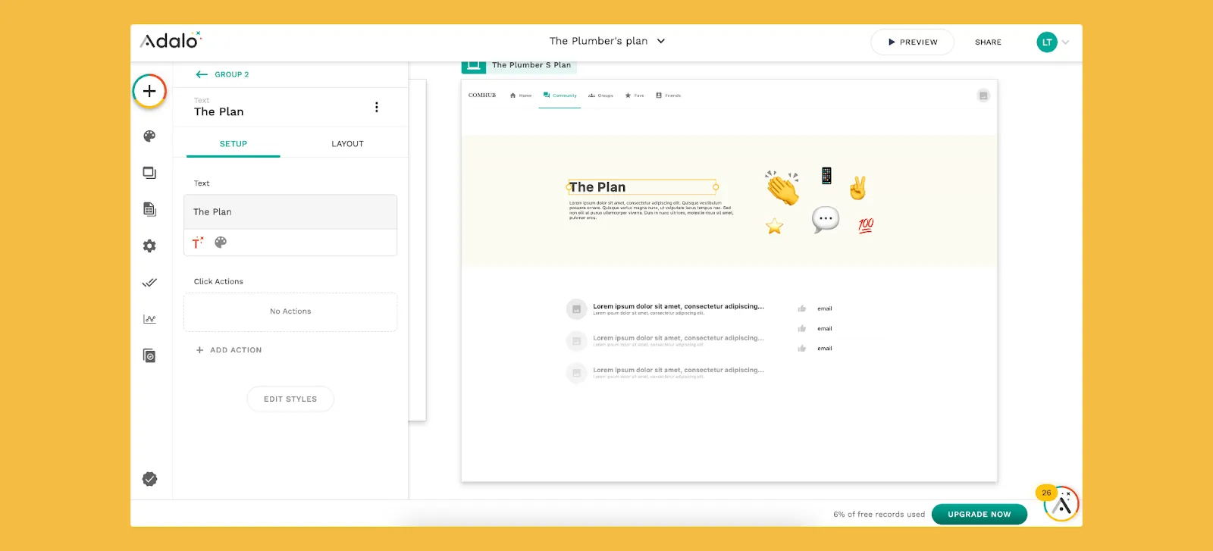Click the Upgrade Now button
The width and height of the screenshot is (1213, 551).
979,515
